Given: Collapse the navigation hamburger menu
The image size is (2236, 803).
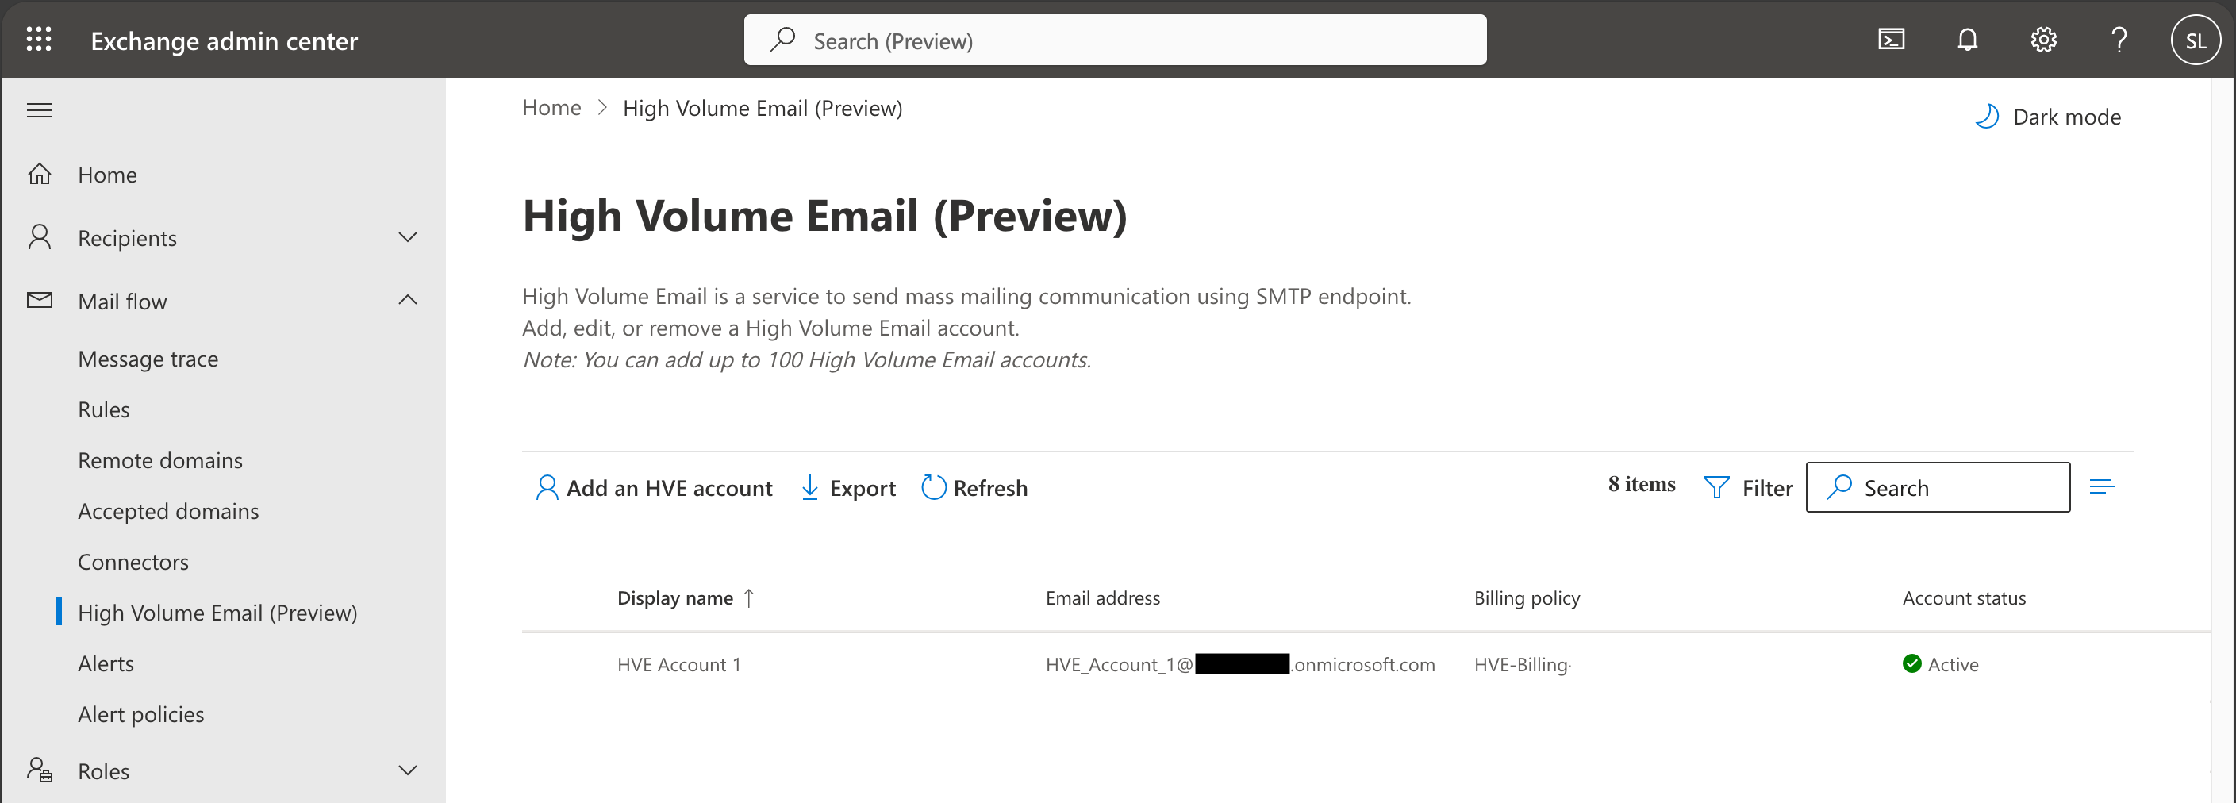Looking at the screenshot, I should click(x=40, y=110).
